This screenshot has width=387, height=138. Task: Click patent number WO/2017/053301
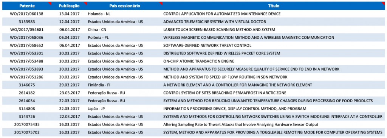coord(27,53)
